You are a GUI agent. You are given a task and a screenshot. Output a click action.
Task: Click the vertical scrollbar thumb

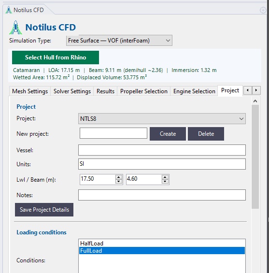(x=255, y=157)
